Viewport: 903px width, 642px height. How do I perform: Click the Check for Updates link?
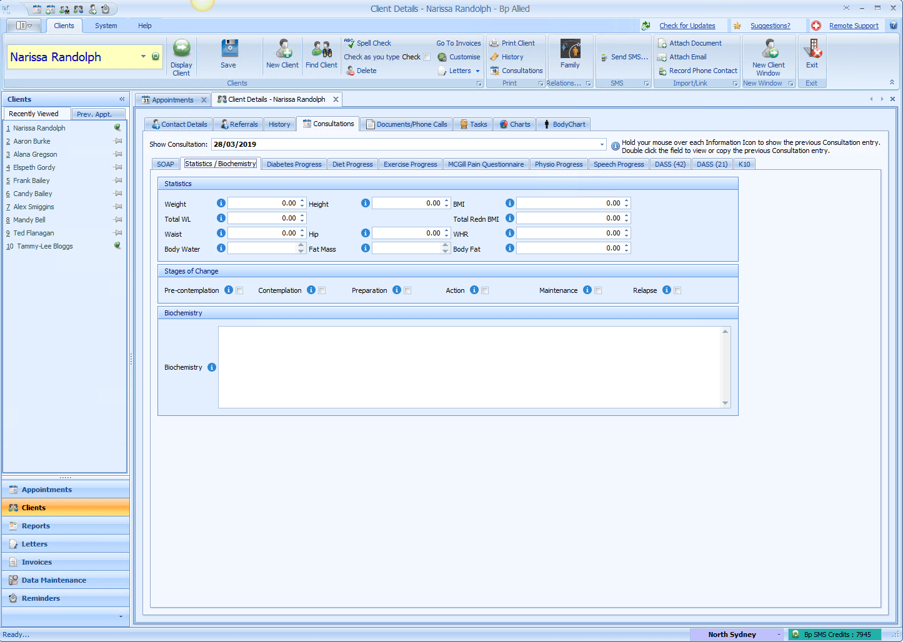pyautogui.click(x=687, y=26)
